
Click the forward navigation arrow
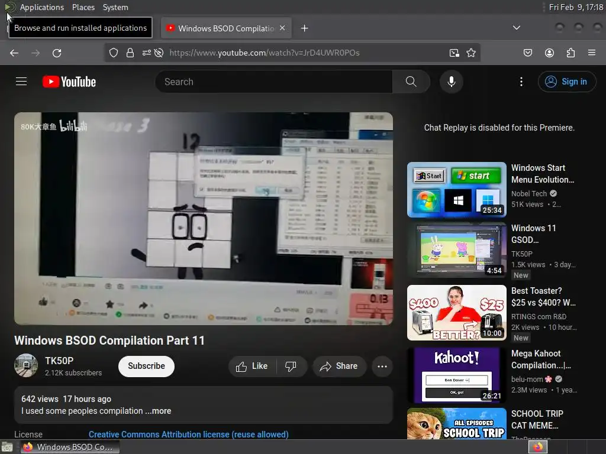pos(36,53)
